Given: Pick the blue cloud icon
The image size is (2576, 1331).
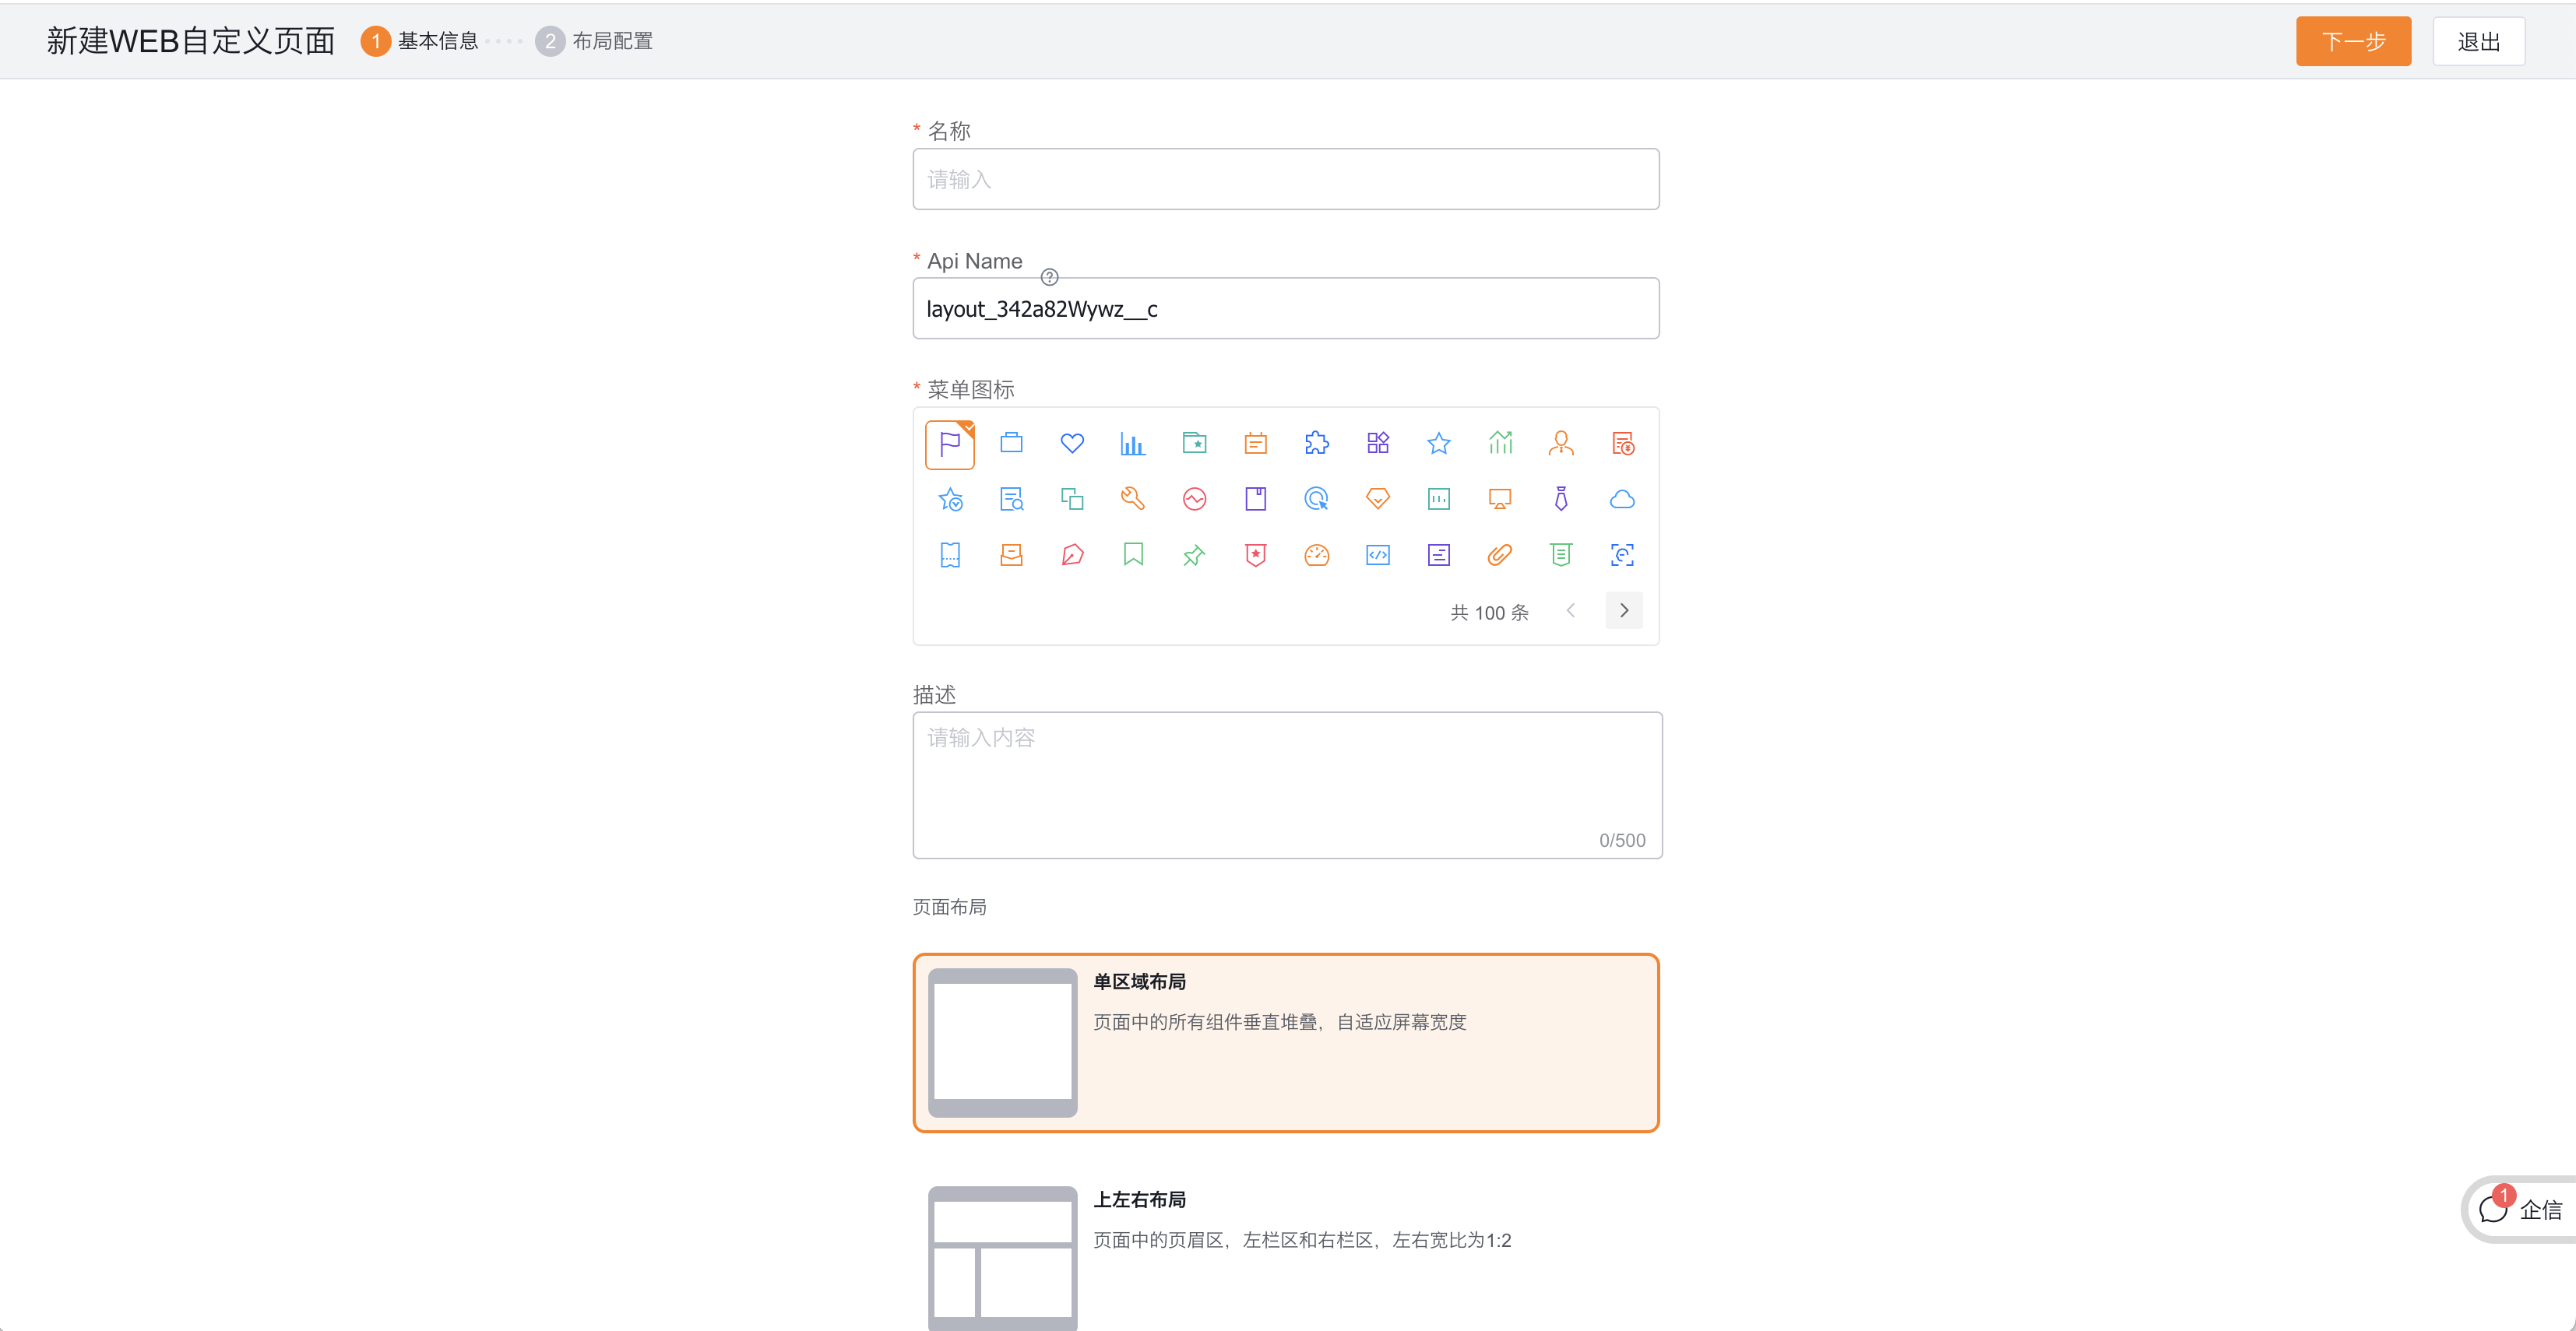Looking at the screenshot, I should click(x=1623, y=500).
